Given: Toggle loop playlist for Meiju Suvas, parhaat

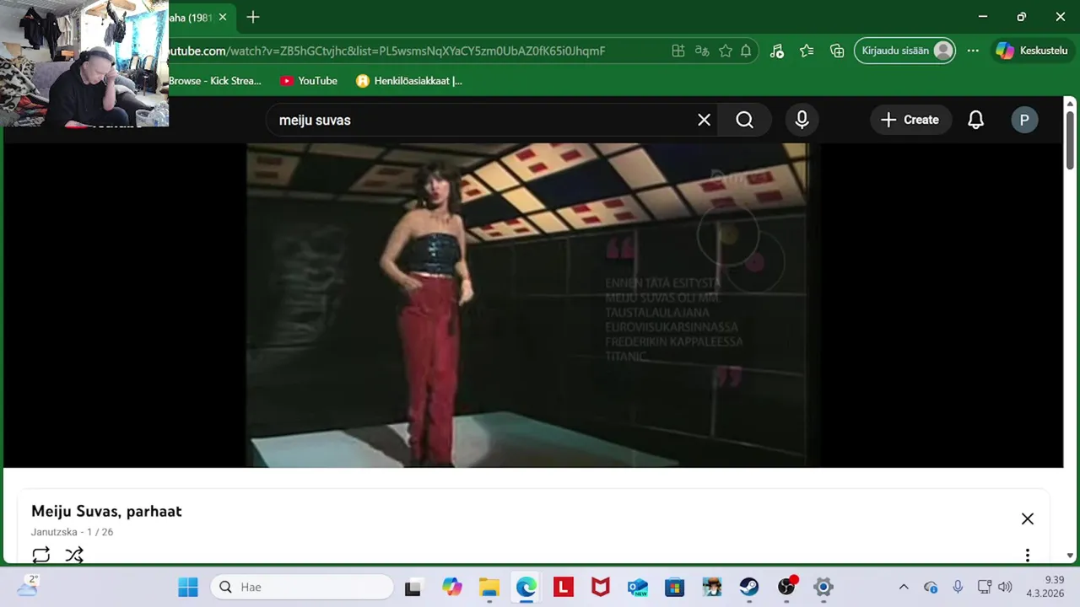Looking at the screenshot, I should click(x=41, y=555).
